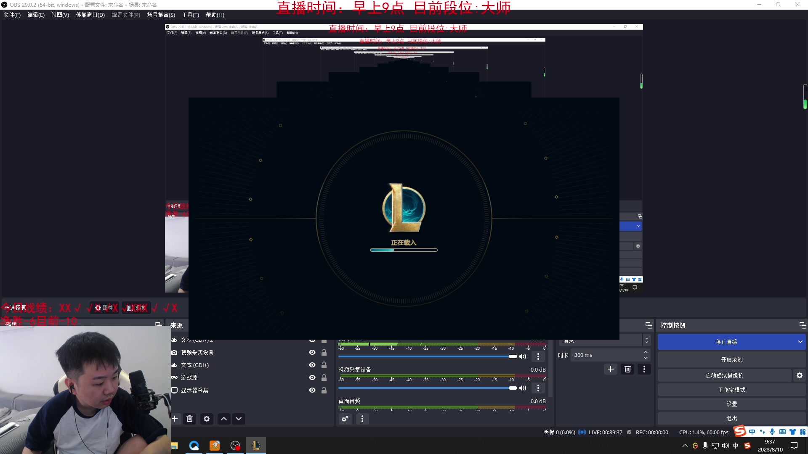Open virtual camera settings gear
Image resolution: width=808 pixels, height=454 pixels.
coord(800,375)
